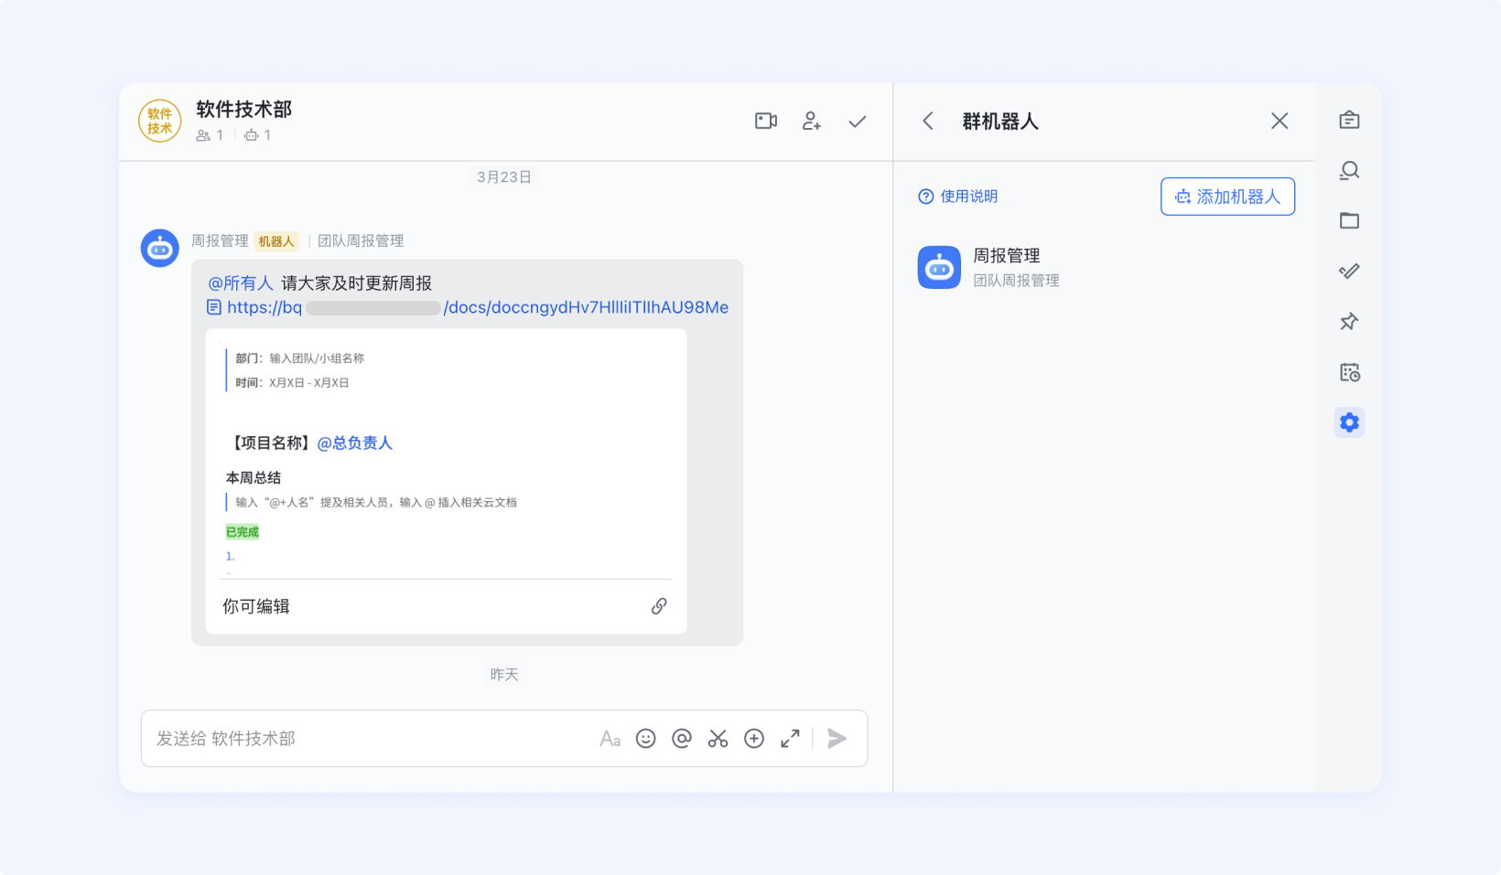Open the search icon in right sidebar
Viewport: 1501px width, 875px height.
tap(1349, 170)
